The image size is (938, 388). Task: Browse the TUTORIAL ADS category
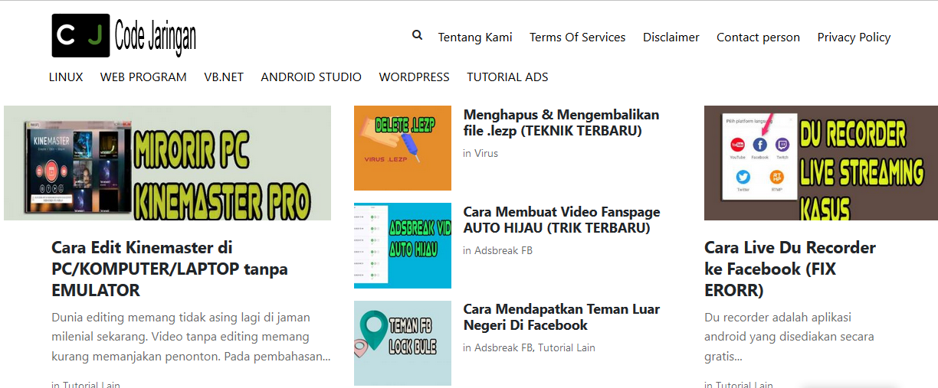pos(507,77)
